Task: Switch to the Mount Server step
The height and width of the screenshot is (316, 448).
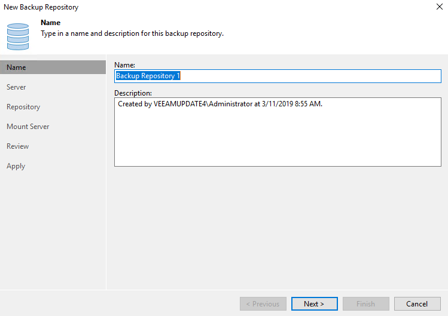Action: pos(28,127)
